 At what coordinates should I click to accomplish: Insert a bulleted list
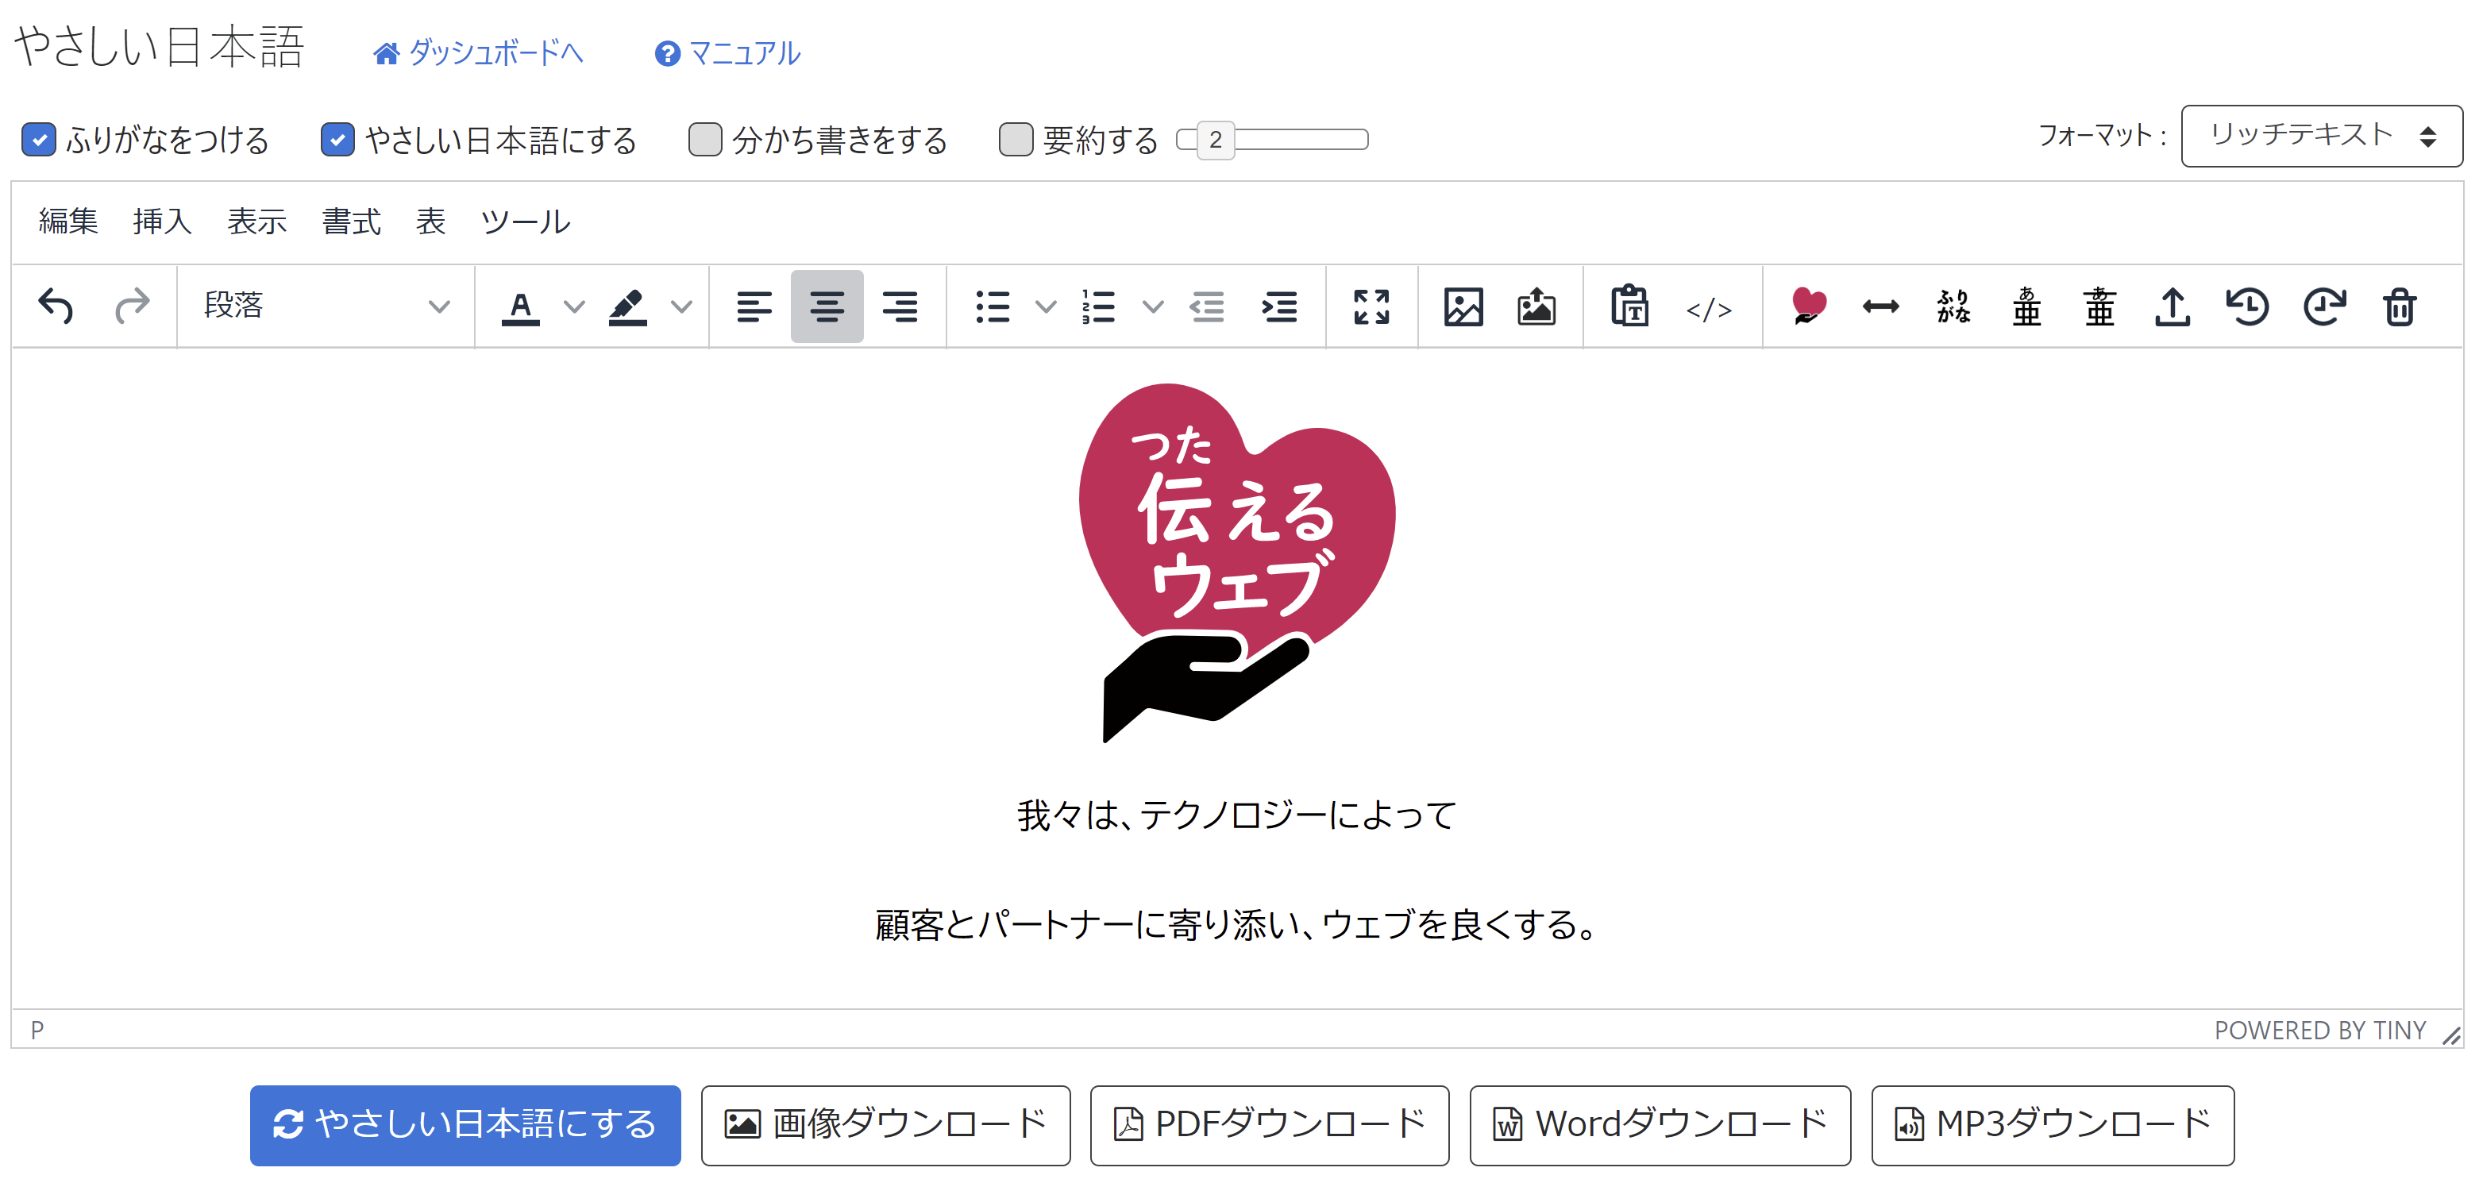click(993, 307)
